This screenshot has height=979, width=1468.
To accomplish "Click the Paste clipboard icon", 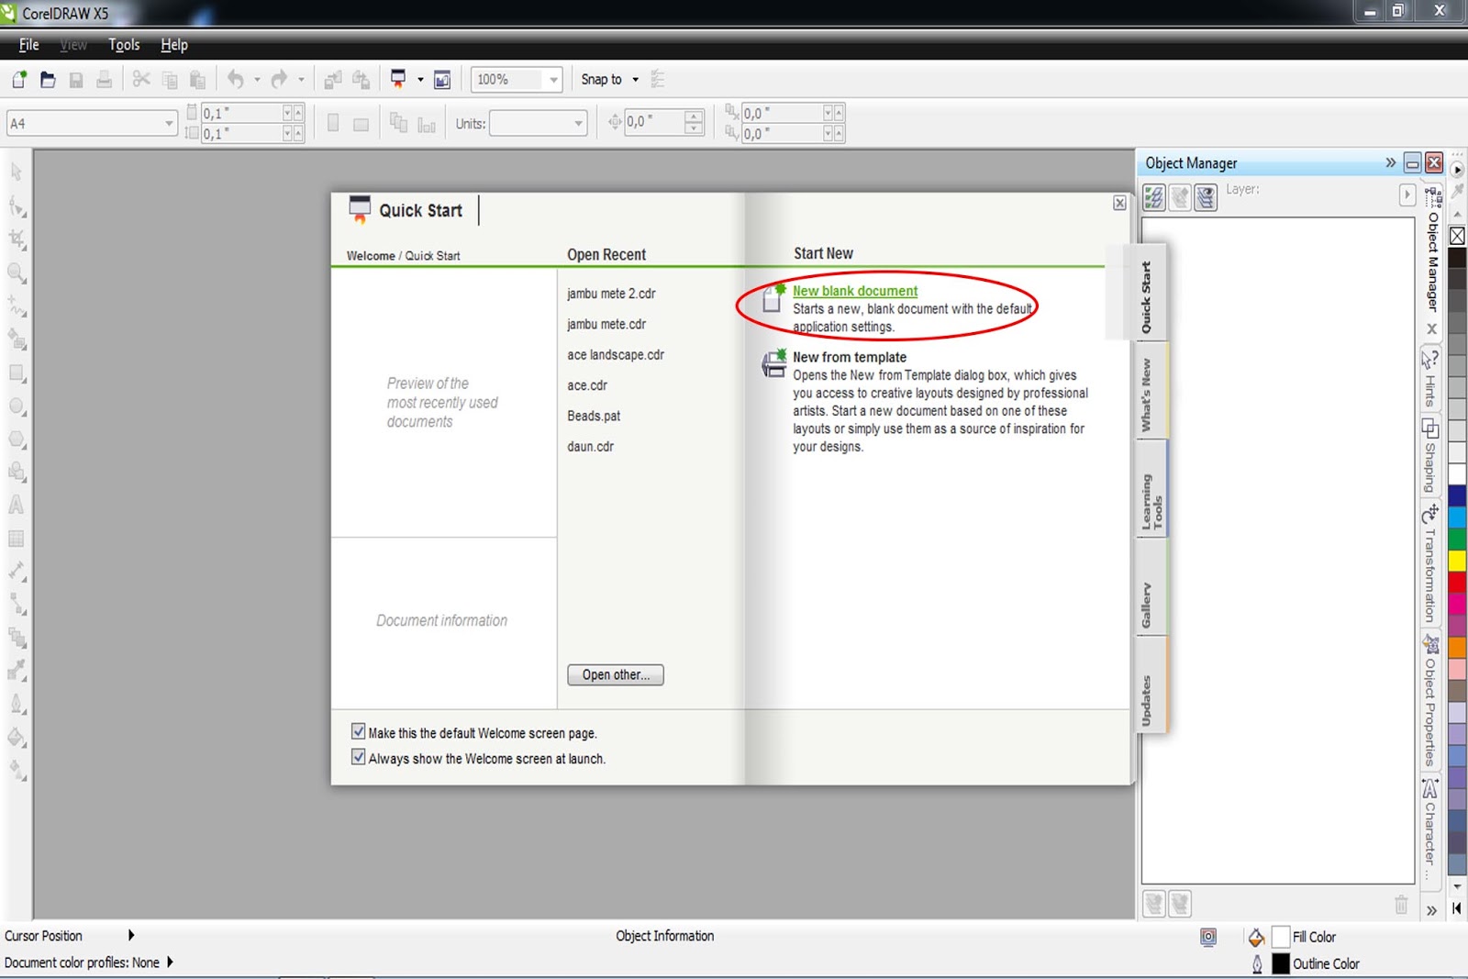I will (197, 80).
